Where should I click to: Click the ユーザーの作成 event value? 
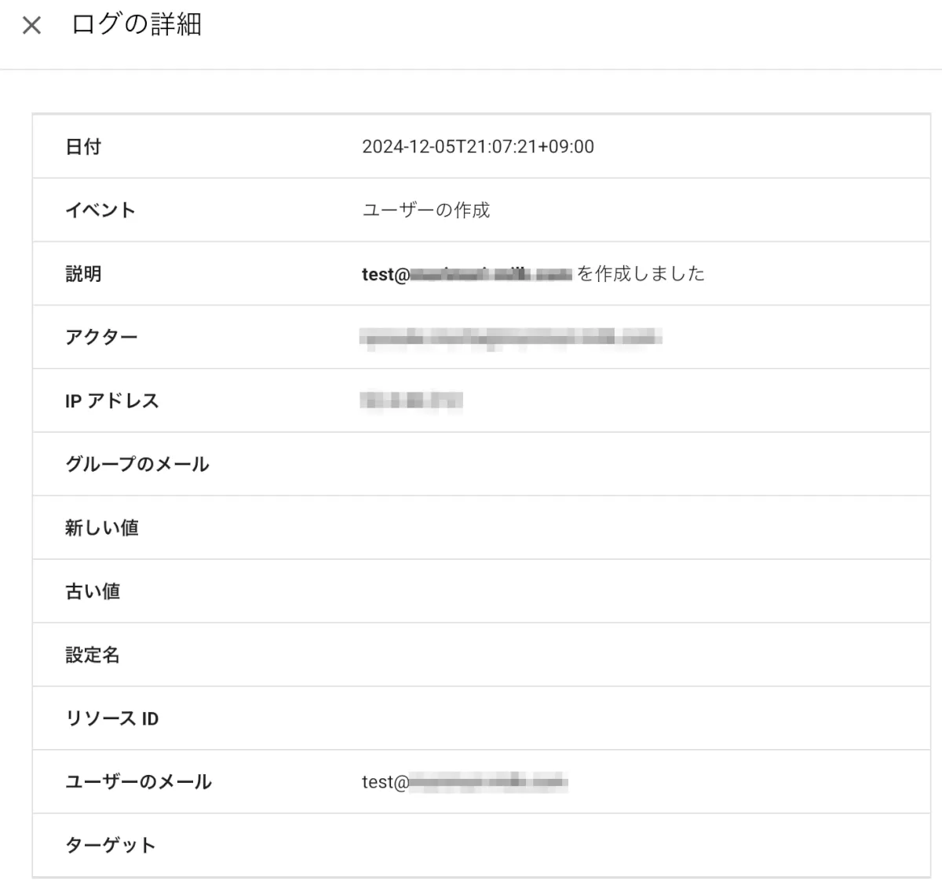pos(425,210)
